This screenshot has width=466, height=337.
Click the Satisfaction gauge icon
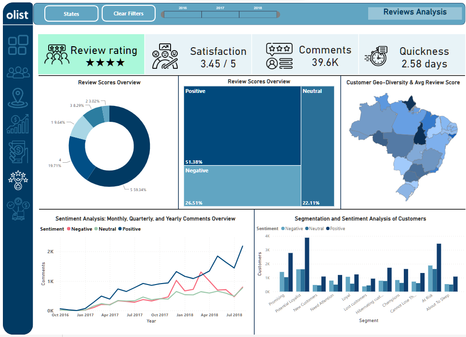165,57
